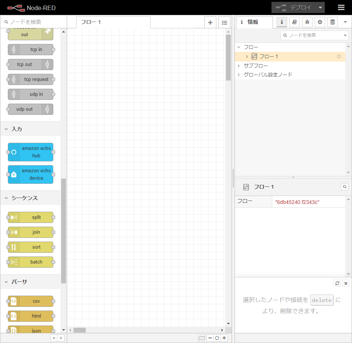Screen dimensions: 352x343
Task: Expand the サブフロー tree item
Action: (x=239, y=66)
